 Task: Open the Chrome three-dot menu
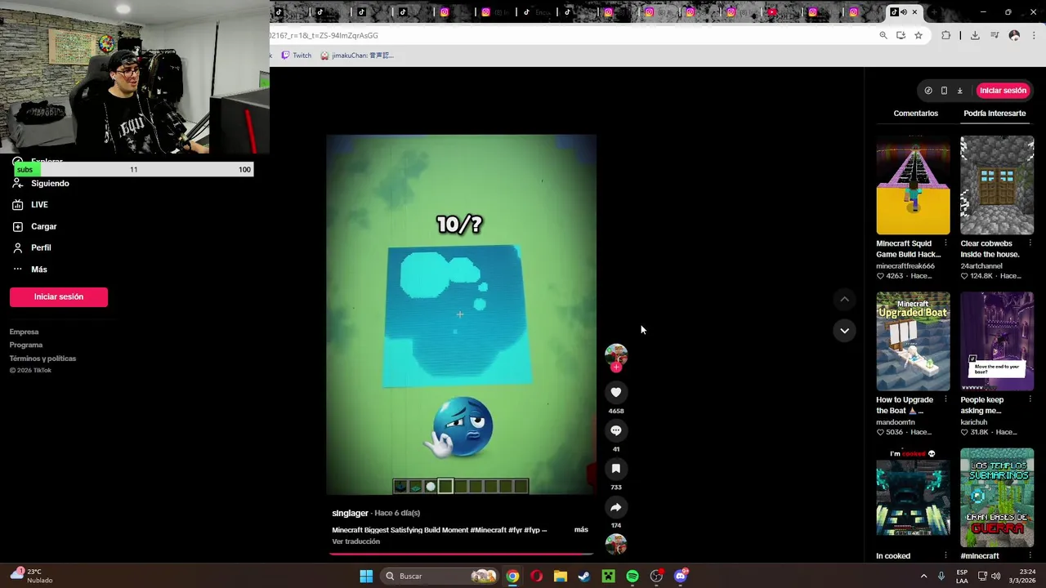pyautogui.click(x=1034, y=36)
